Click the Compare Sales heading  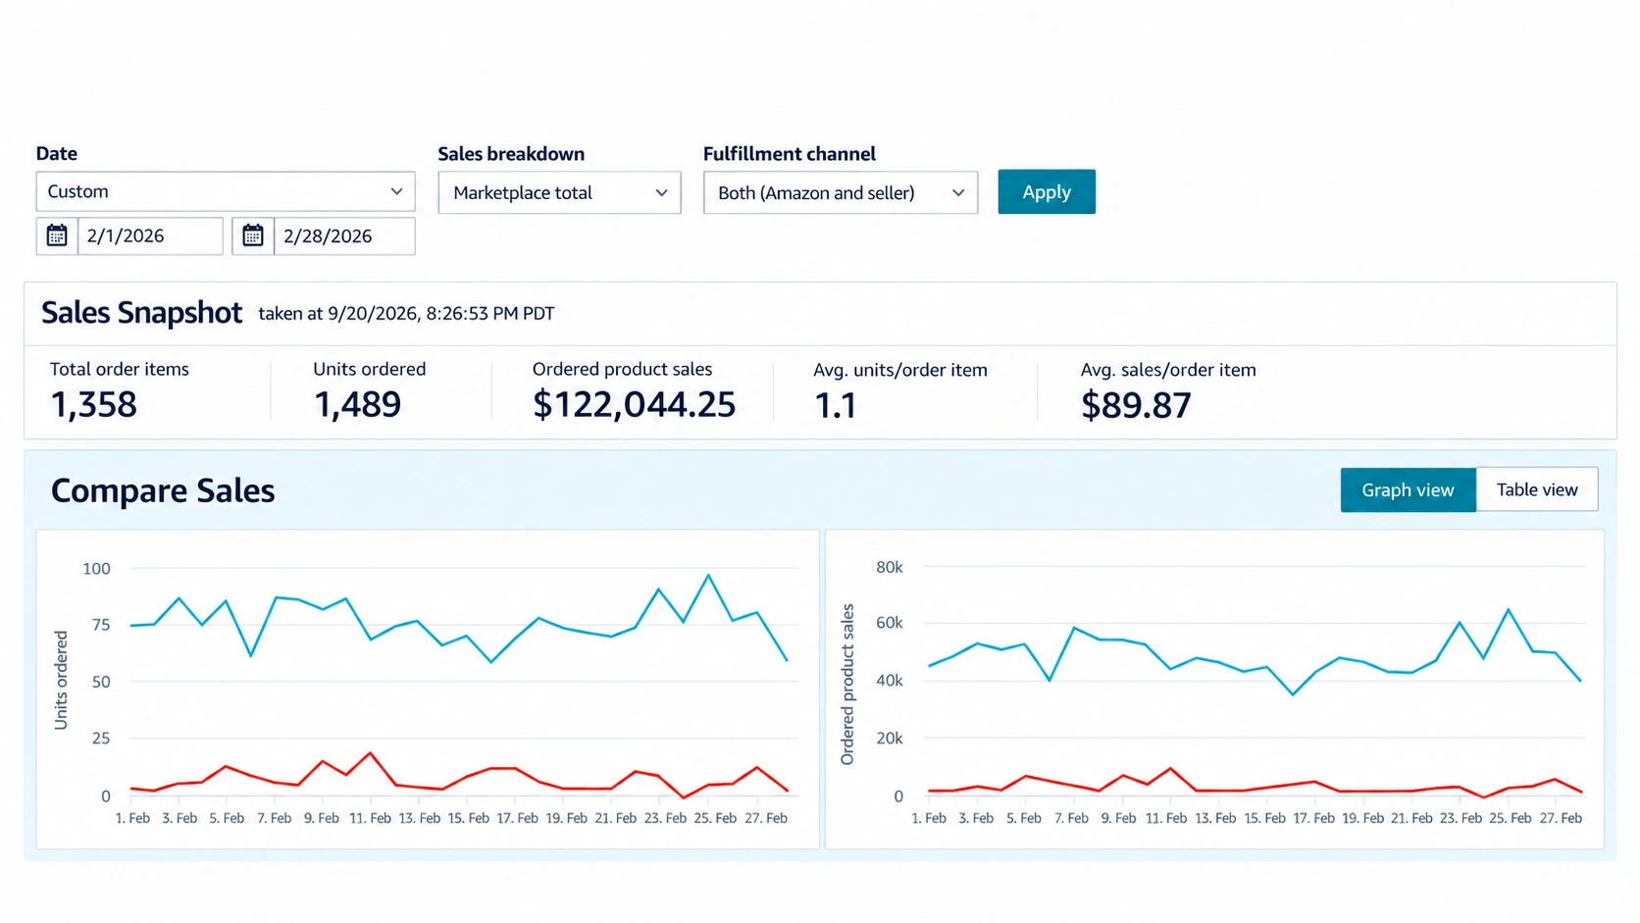[163, 490]
